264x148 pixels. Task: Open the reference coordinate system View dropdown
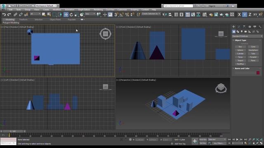tap(90, 14)
